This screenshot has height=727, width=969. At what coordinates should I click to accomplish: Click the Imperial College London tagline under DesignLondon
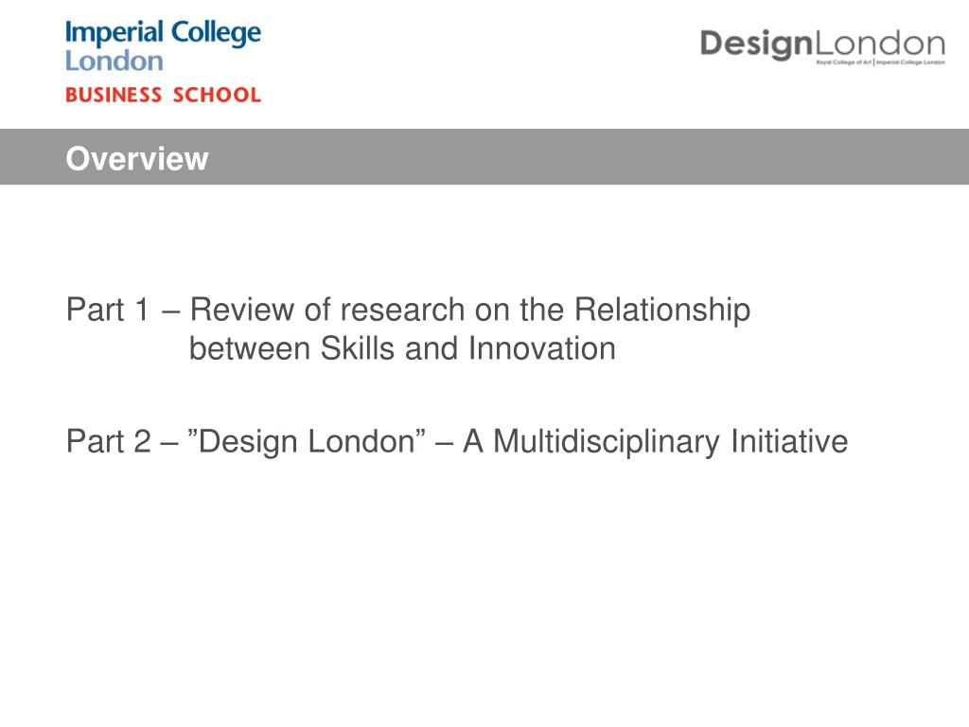coord(910,62)
